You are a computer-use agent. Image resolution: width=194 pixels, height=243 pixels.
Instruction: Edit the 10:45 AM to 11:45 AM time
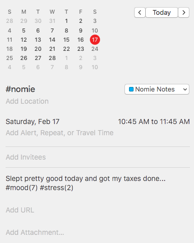154,121
